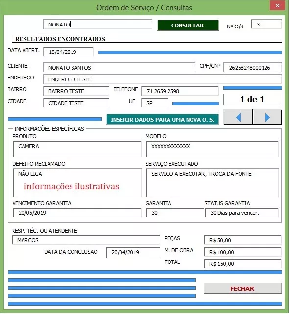Click the '1 de 1' record counter

[253, 99]
